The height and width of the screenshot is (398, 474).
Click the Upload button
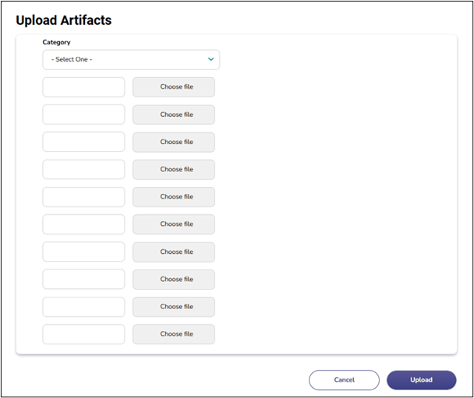coord(421,380)
